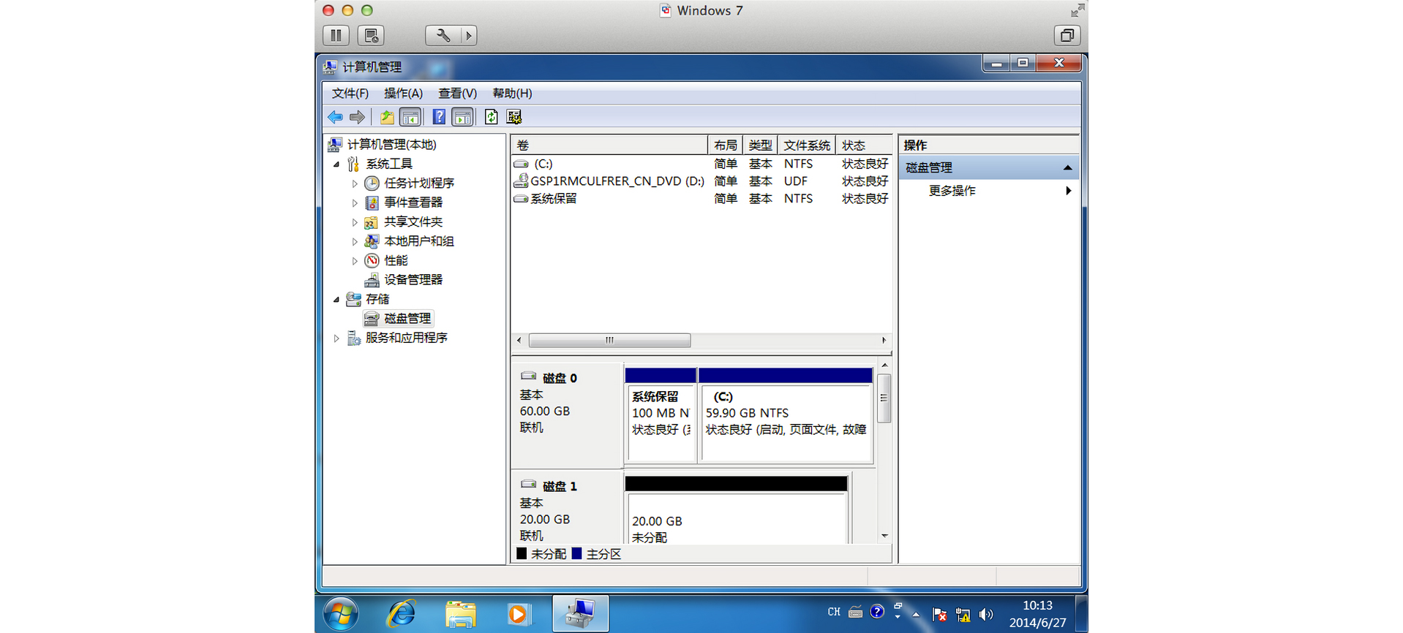Select 设备管理器 in the tree

413,280
